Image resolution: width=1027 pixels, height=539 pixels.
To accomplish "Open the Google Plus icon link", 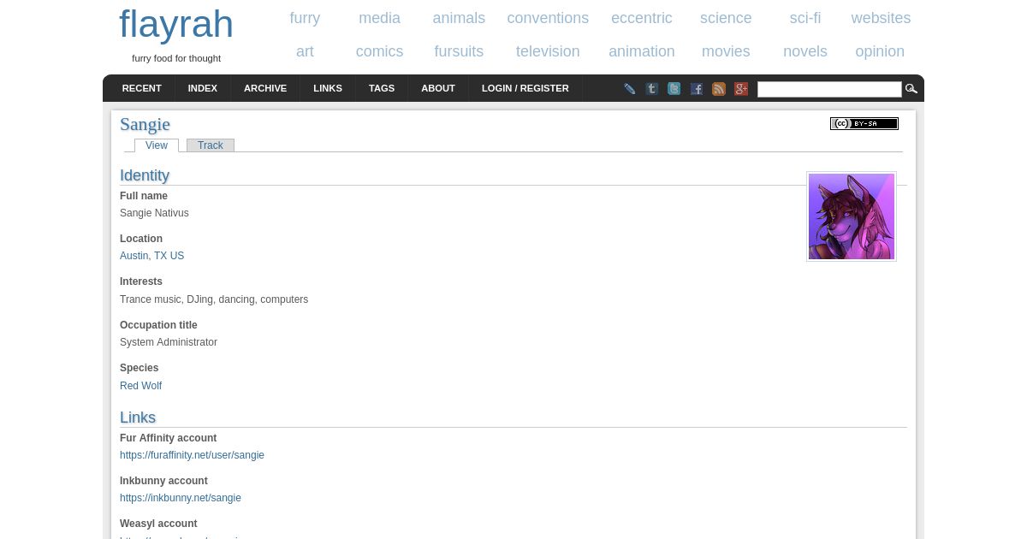I will [x=741, y=89].
